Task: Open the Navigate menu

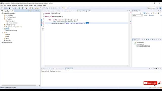Action: coord(21,6)
